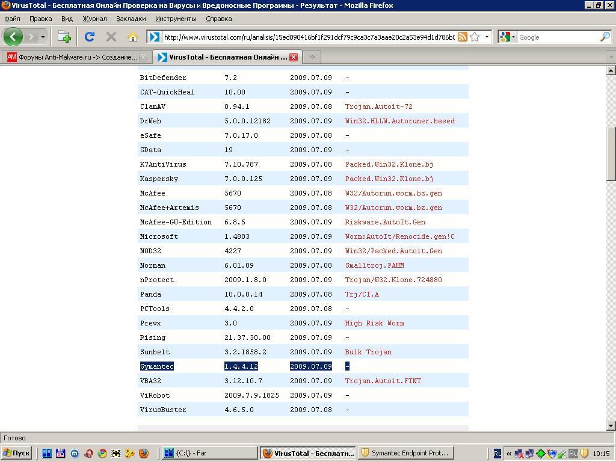The width and height of the screenshot is (616, 462).
Task: Open the address bar history dropdown
Action: coord(487,37)
